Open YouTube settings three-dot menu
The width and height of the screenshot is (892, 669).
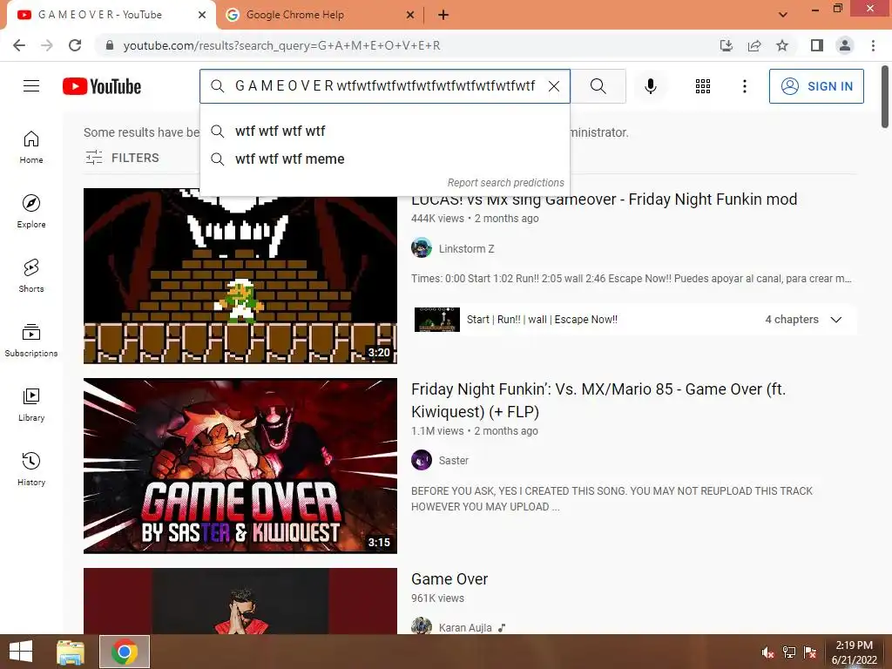(x=744, y=86)
